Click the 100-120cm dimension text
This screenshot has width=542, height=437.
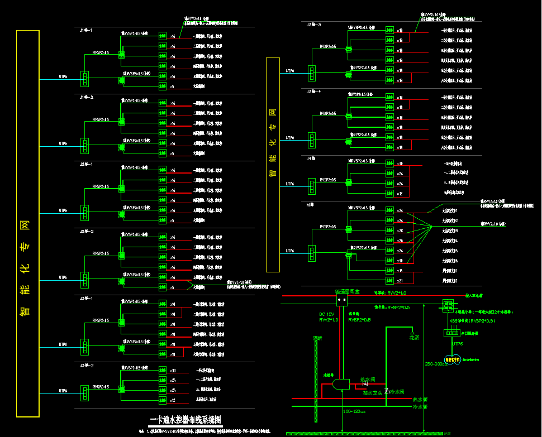354,412
